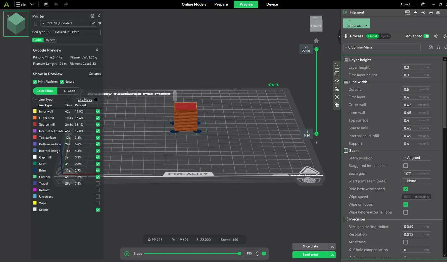447x262 pixels.
Task: Select Objects in the Process header
Action: [384, 36]
